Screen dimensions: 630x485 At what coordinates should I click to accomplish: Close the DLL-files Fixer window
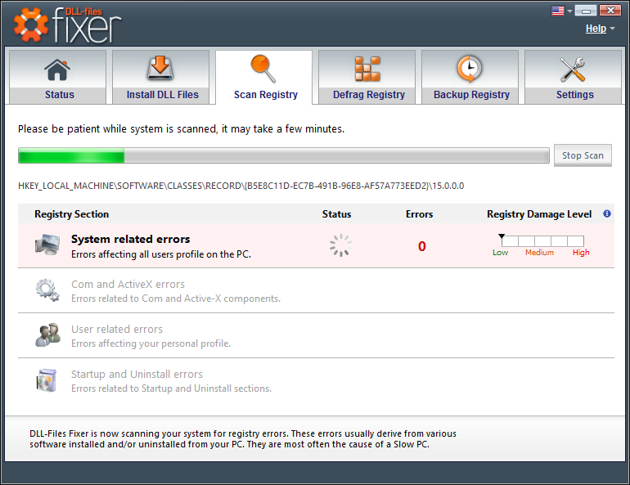pyautogui.click(x=610, y=11)
